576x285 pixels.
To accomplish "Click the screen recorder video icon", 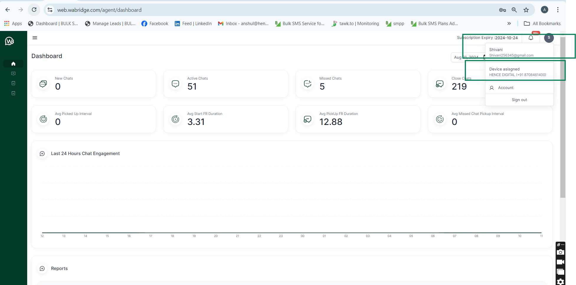I will pos(560,262).
